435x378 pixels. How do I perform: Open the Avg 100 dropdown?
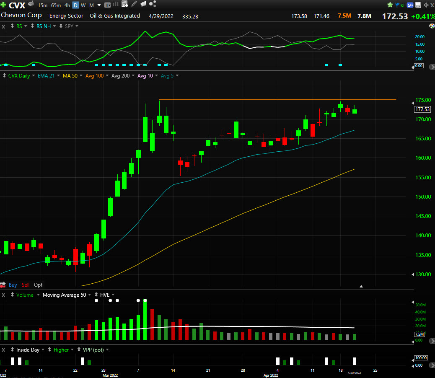(107, 75)
